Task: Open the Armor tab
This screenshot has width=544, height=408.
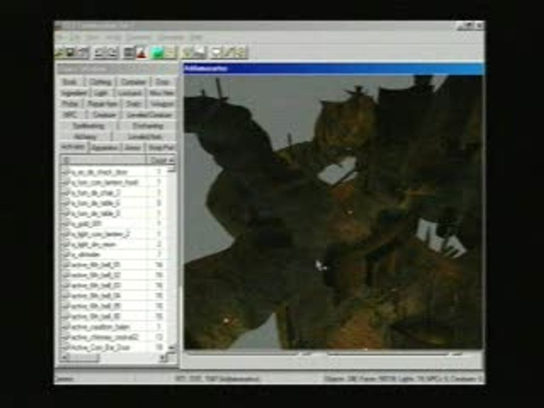Action: pyautogui.click(x=133, y=147)
